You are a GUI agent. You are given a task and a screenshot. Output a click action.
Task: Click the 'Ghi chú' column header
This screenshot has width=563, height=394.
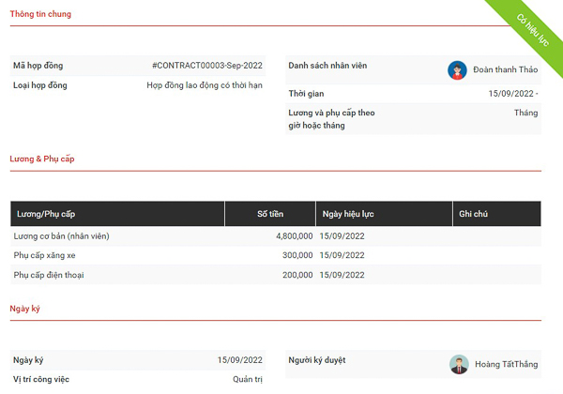473,214
